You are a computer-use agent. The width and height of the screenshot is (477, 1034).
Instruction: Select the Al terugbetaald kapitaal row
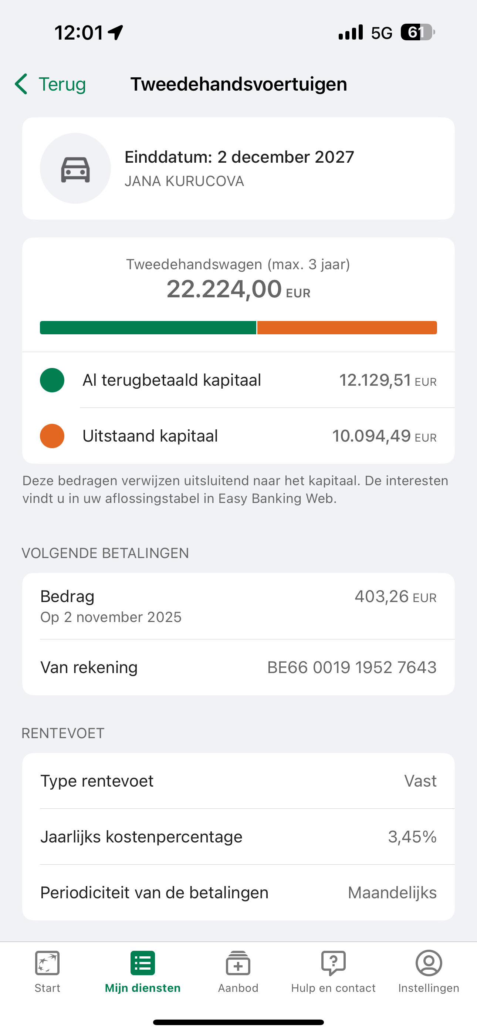coord(238,380)
